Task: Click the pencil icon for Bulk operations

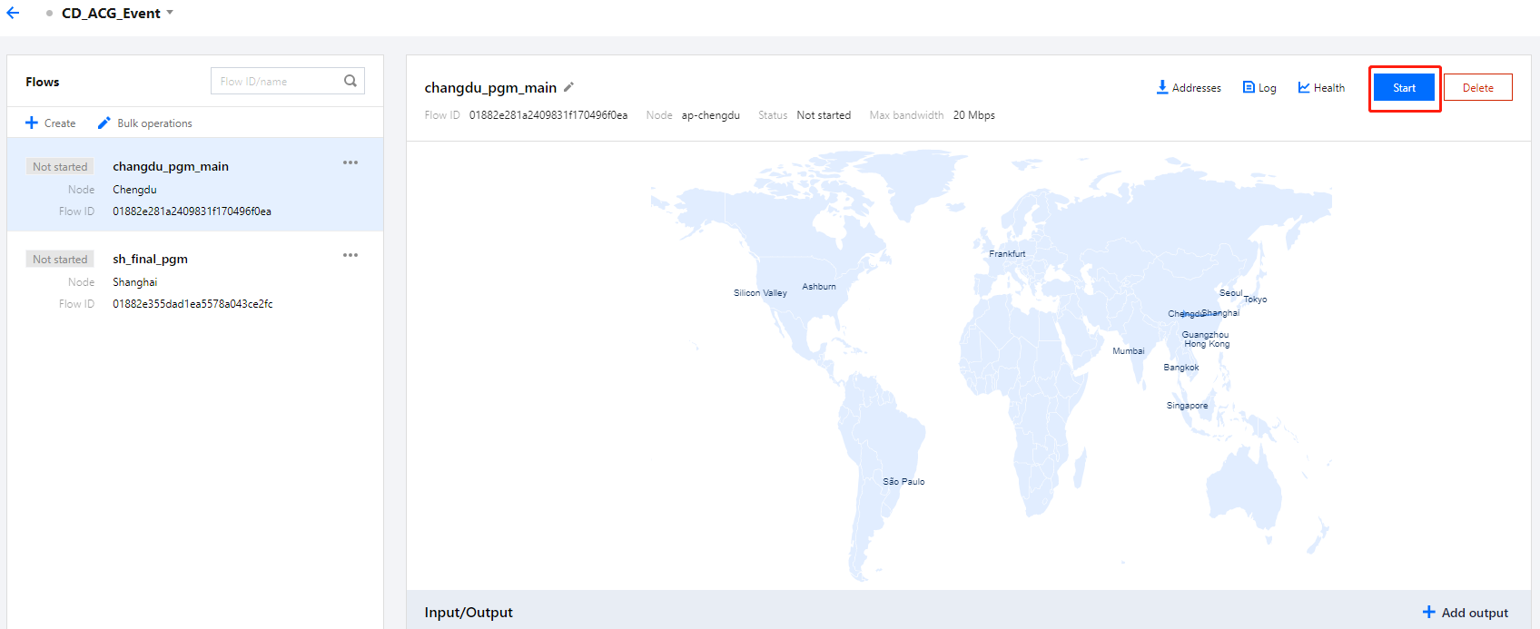Action: point(104,123)
